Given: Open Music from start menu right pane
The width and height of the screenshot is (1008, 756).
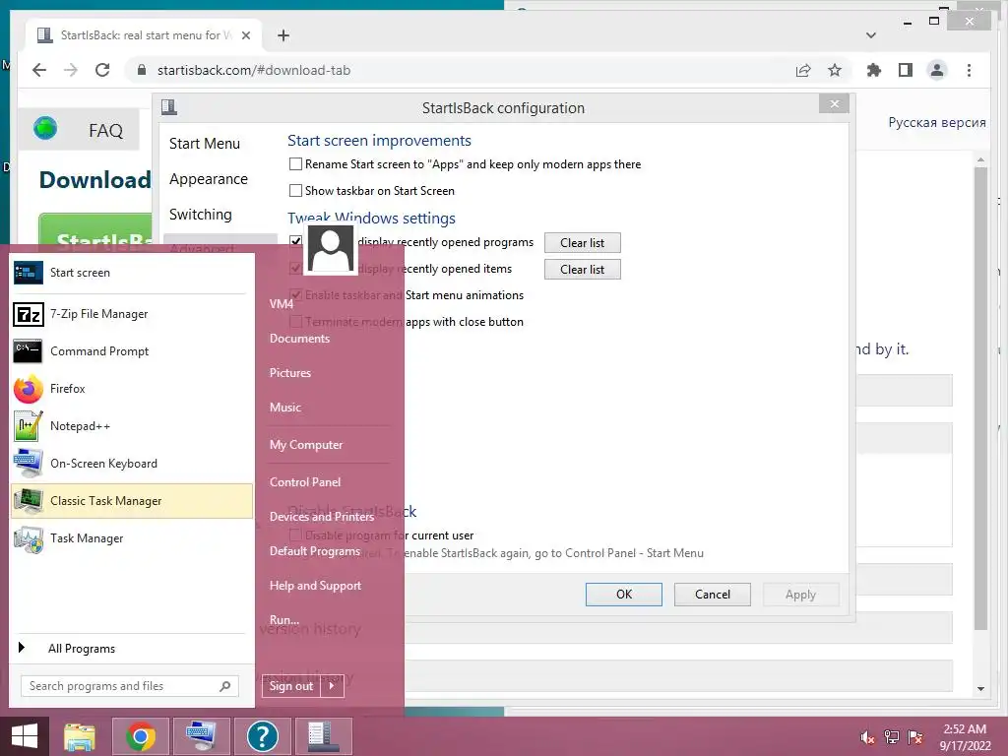Looking at the screenshot, I should point(285,408).
